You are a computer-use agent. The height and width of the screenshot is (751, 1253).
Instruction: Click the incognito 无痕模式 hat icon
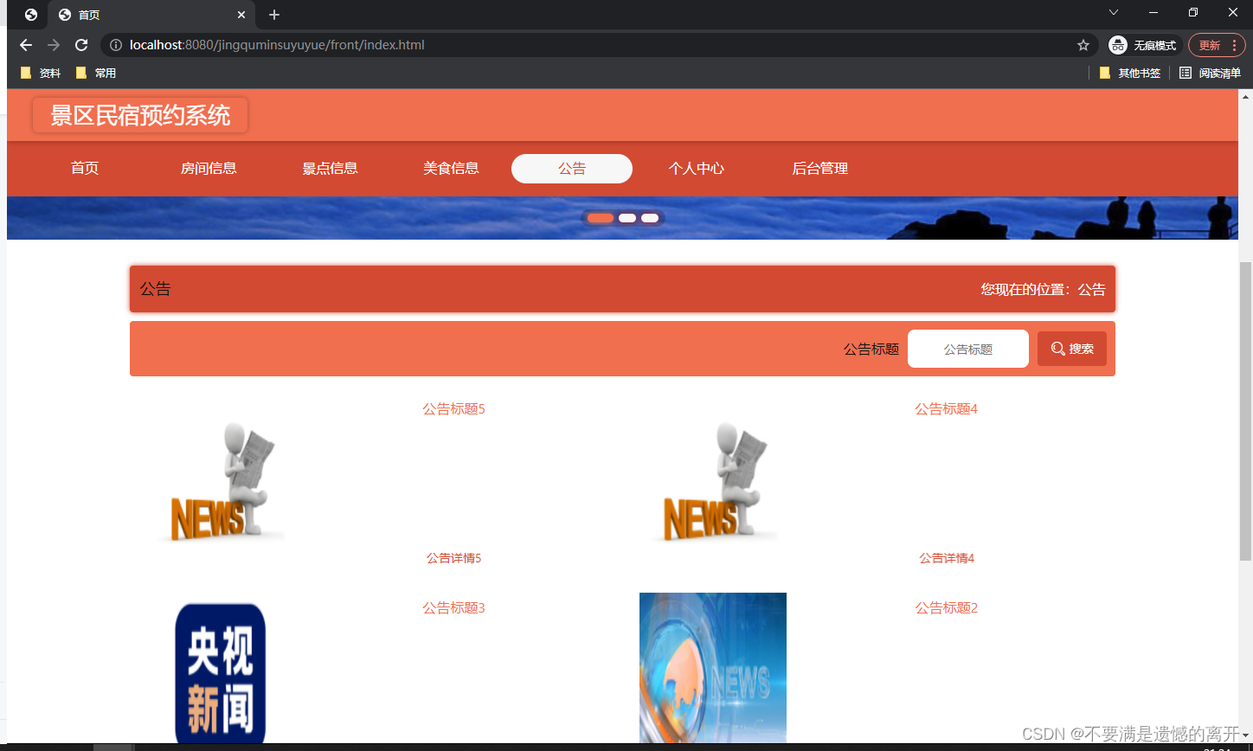(x=1117, y=45)
